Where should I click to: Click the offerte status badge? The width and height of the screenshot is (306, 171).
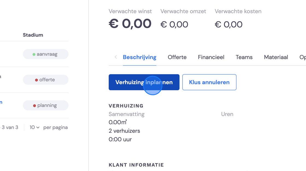pos(46,80)
